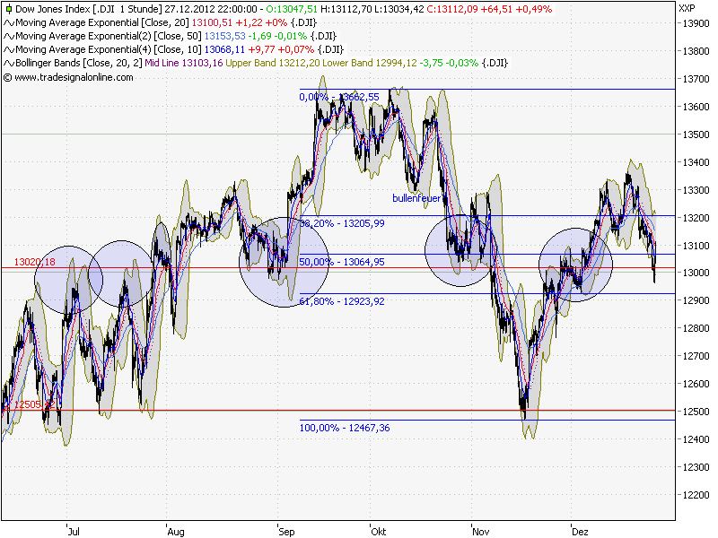Click the EMA(2) 50 line icon

click(9, 36)
